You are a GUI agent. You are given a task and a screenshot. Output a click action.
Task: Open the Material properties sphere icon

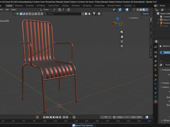(x=155, y=102)
